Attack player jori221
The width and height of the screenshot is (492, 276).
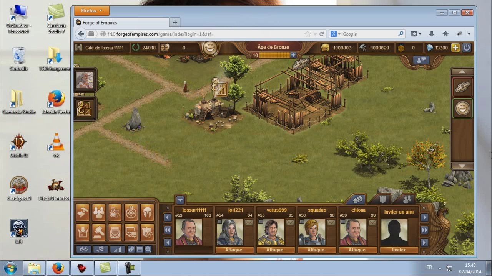[234, 250]
